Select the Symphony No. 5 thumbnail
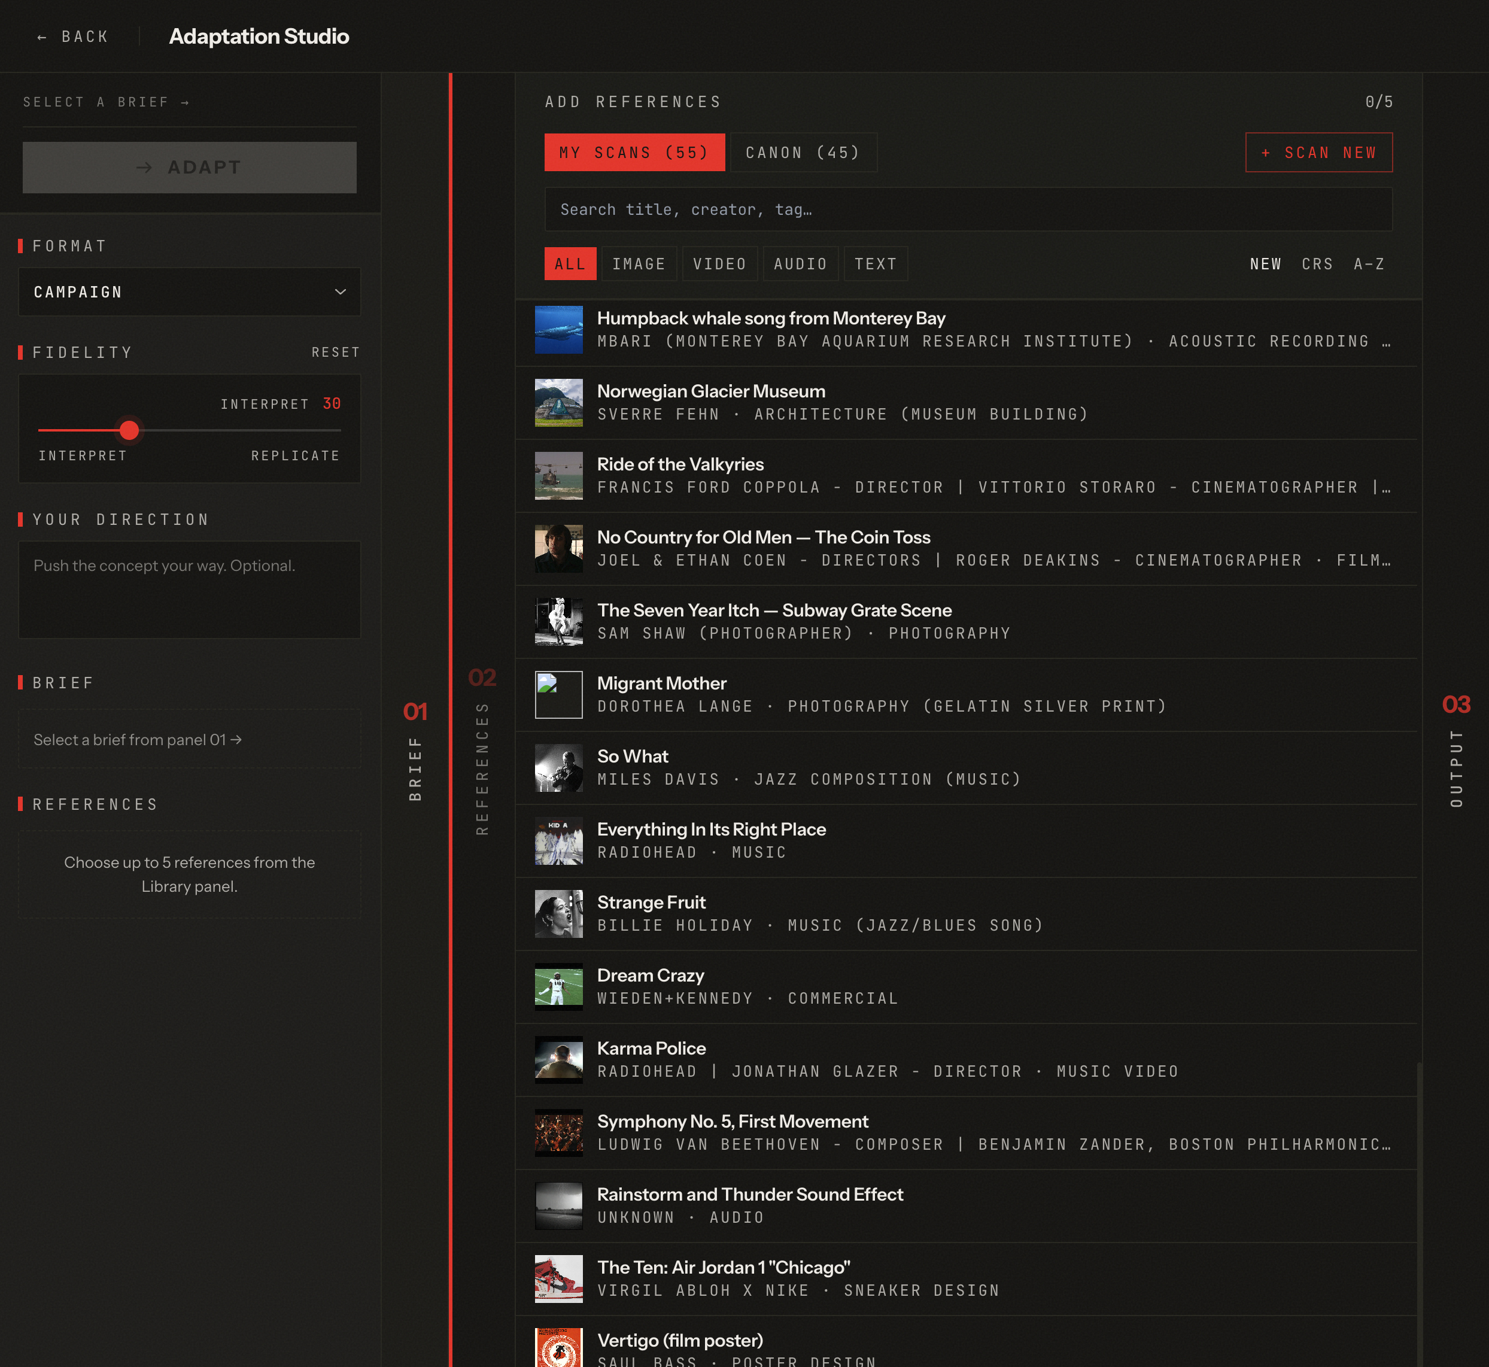This screenshot has height=1367, width=1489. 558,1133
